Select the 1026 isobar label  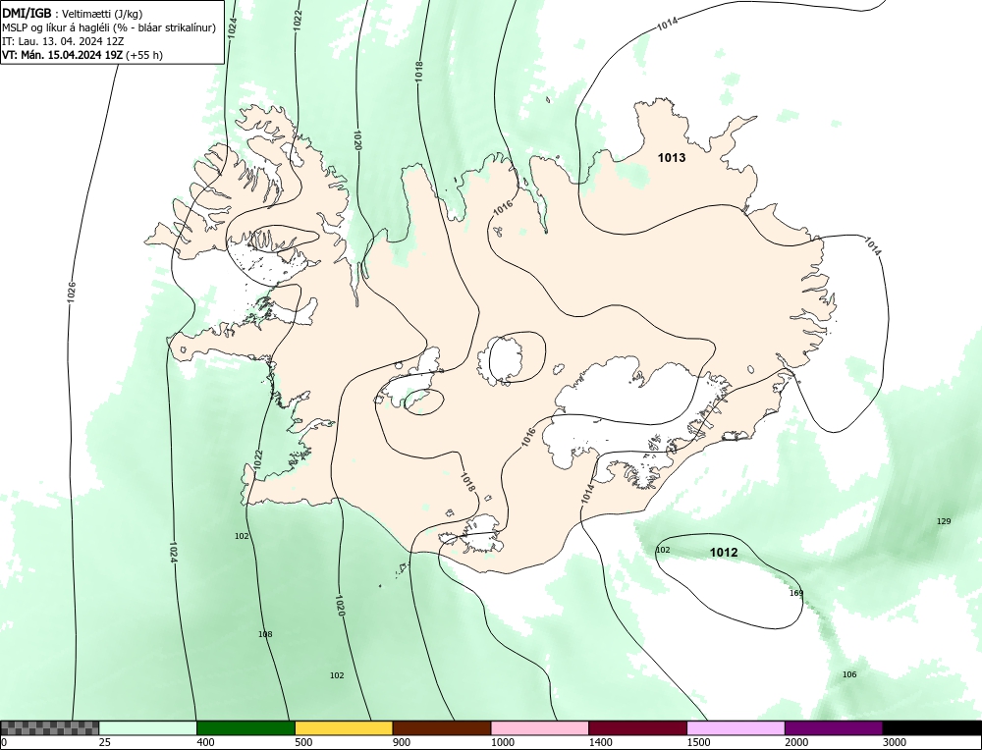coord(72,293)
